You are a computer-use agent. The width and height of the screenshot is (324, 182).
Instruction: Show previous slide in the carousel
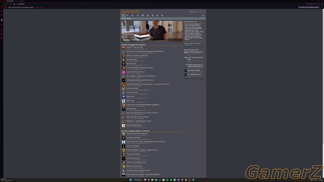click(124, 31)
